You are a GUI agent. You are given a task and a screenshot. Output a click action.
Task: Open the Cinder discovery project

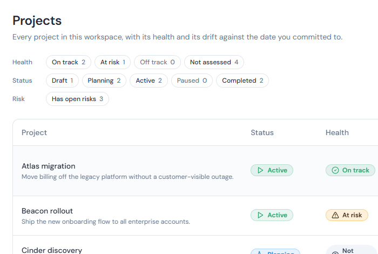pos(52,250)
